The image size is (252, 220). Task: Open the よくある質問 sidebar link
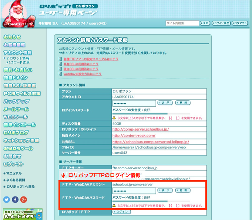14,180
